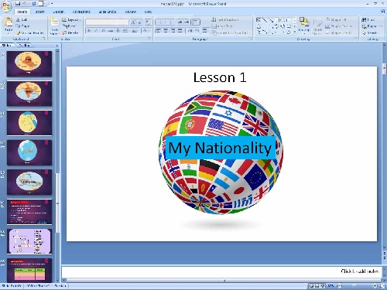
Task: Delete the selected slide
Action: click(70, 32)
